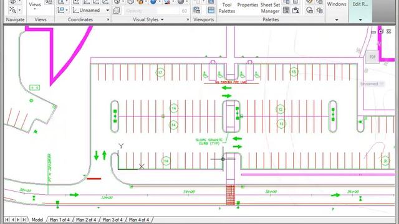This screenshot has width=399, height=224.
Task: Click the previous layout tab arrow
Action: pyautogui.click(x=12, y=220)
